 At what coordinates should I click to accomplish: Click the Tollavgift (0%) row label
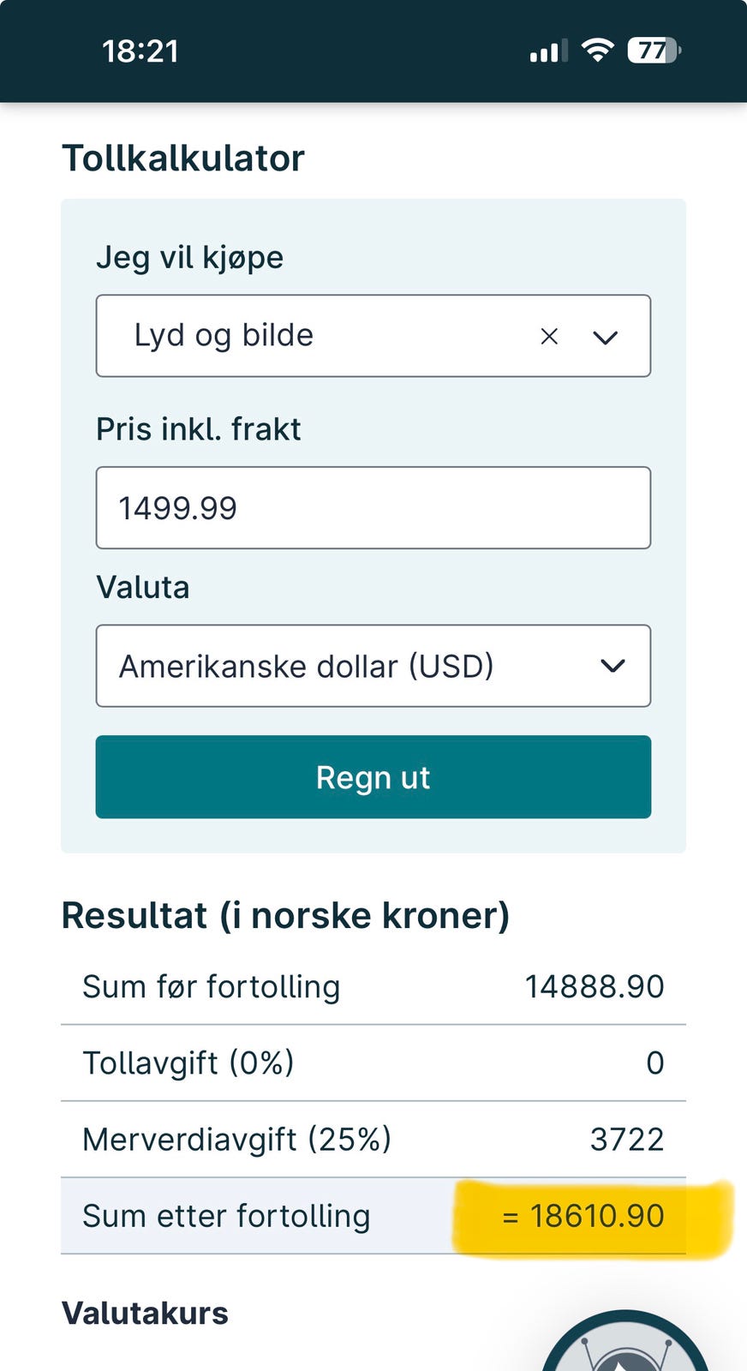(x=188, y=1063)
